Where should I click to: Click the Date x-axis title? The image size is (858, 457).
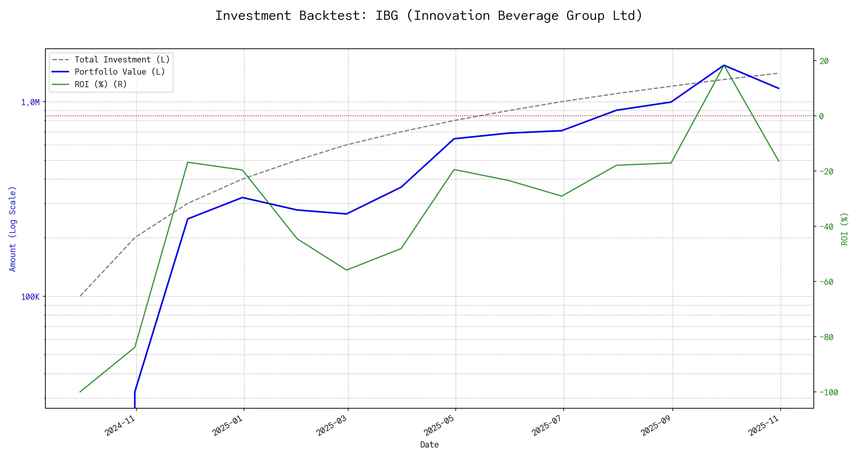429,445
